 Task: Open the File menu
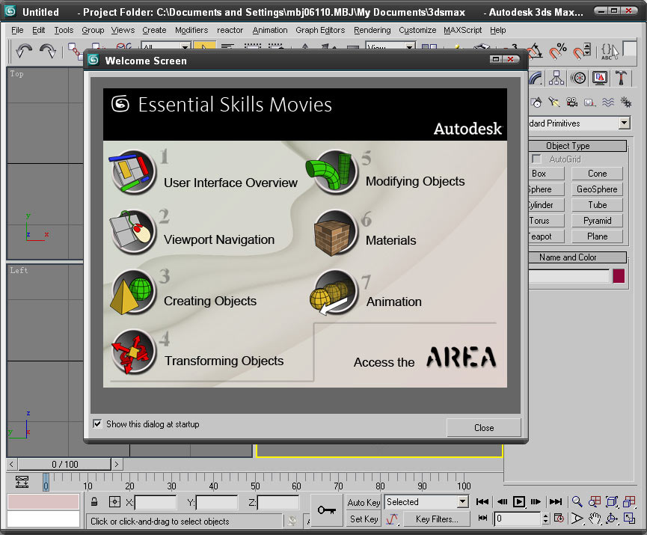[x=17, y=30]
